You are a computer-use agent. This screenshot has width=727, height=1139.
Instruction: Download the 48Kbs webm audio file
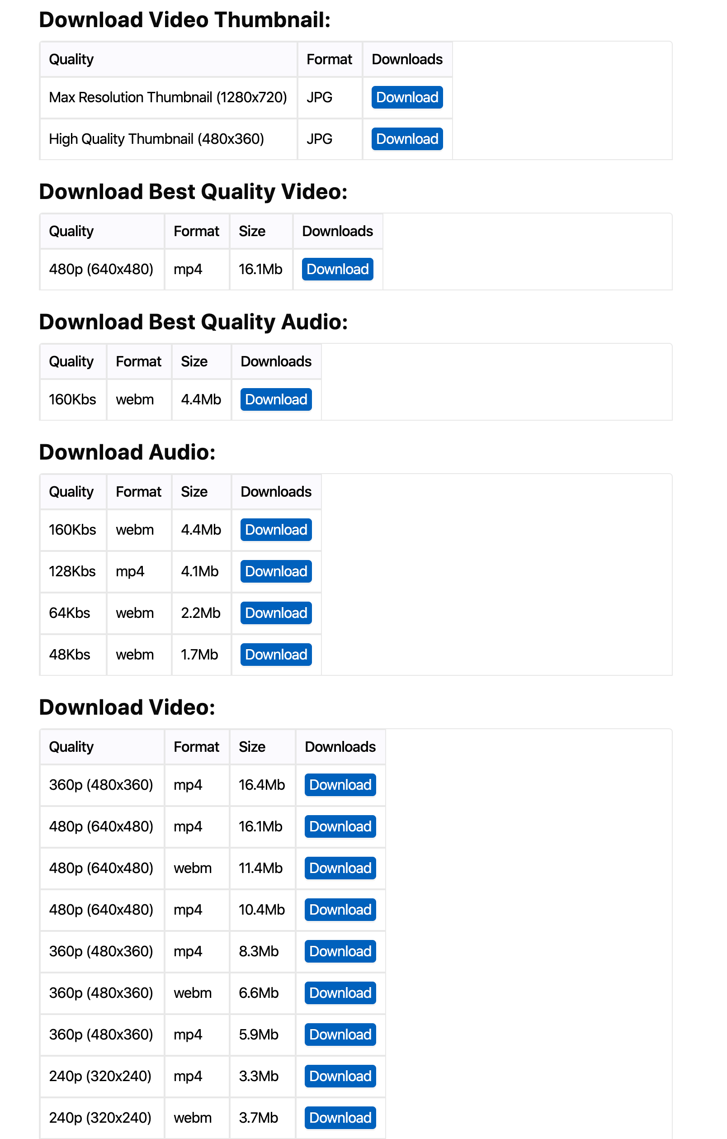276,655
